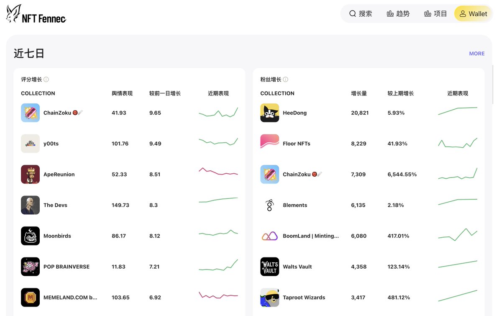Select the Taproot Wizards collection name

point(304,298)
